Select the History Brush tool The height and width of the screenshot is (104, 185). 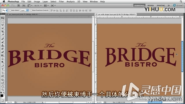point(3,49)
